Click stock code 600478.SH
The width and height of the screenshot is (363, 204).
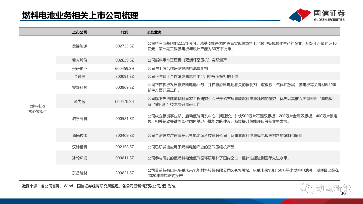click(x=125, y=101)
